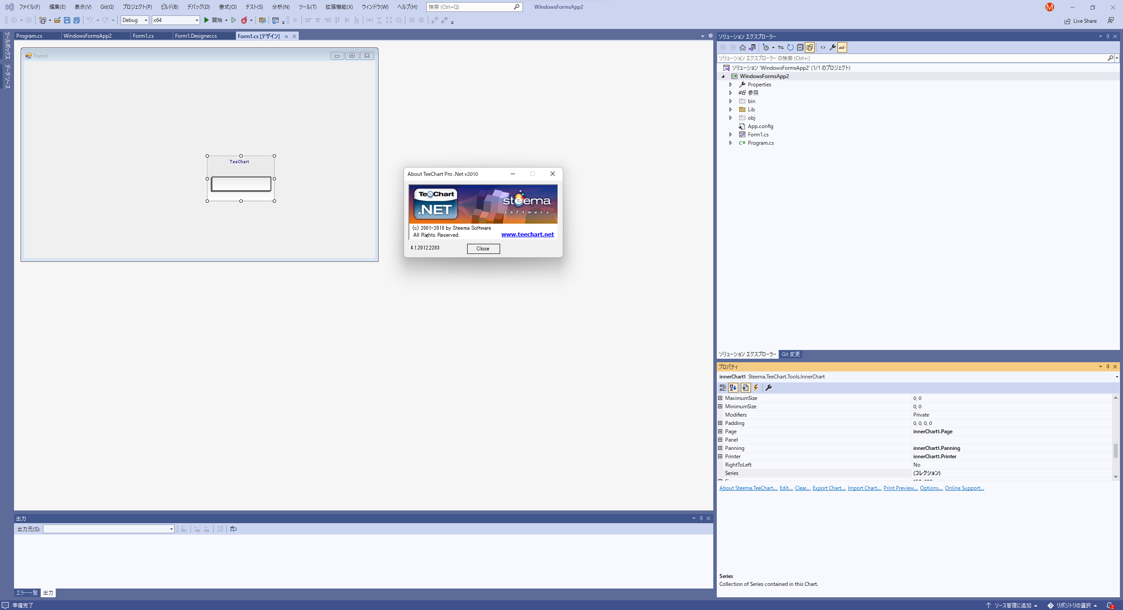Expand the Panning property row

pos(720,448)
